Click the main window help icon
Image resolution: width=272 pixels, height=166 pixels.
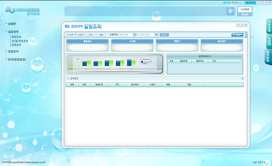pos(262,2)
